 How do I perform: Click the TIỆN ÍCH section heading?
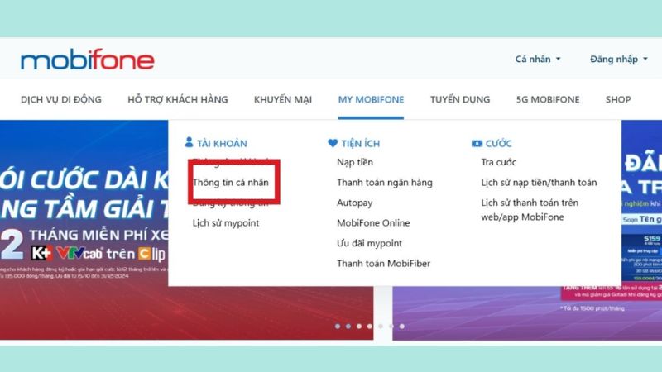[361, 143]
